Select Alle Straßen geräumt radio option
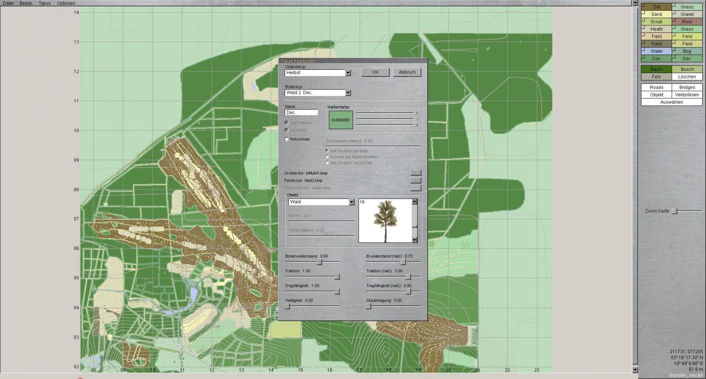This screenshot has height=379, width=706. [327, 151]
